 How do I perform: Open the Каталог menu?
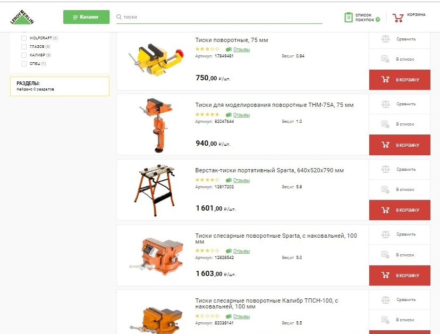coord(86,17)
